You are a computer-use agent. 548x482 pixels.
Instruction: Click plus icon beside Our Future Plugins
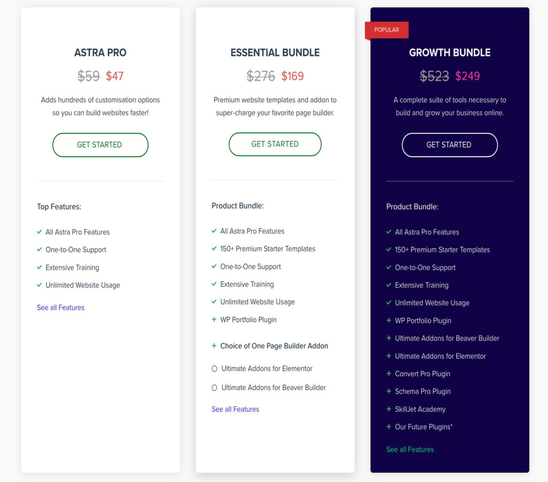tap(389, 427)
